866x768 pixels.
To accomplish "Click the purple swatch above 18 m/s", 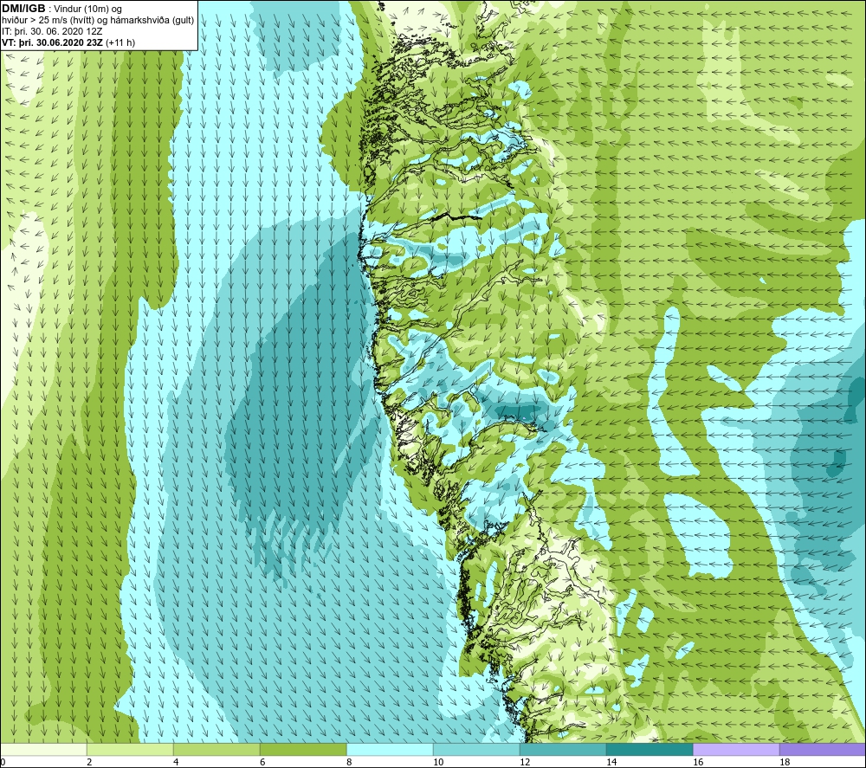I will click(x=823, y=749).
